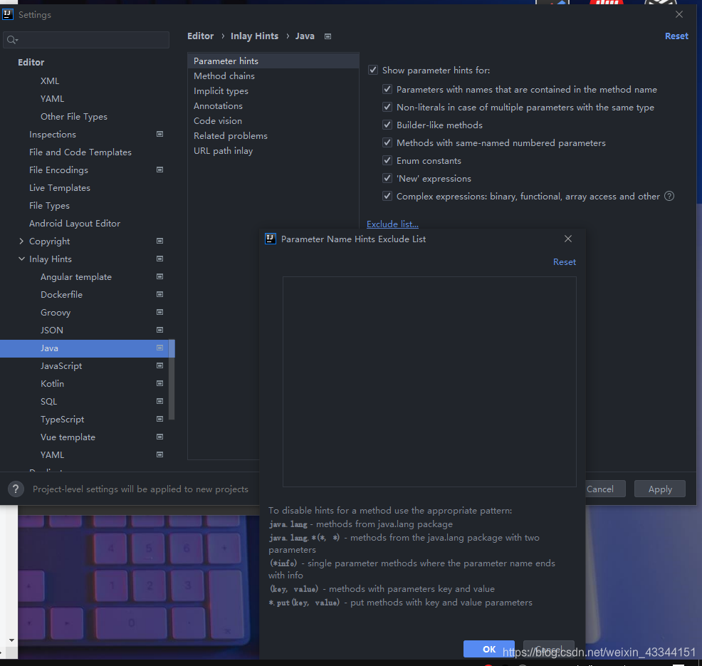Click the project-level icon beside Groovy

(x=159, y=312)
